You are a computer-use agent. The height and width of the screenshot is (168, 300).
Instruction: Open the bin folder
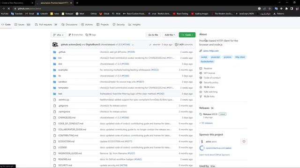pyautogui.click(x=60, y=58)
